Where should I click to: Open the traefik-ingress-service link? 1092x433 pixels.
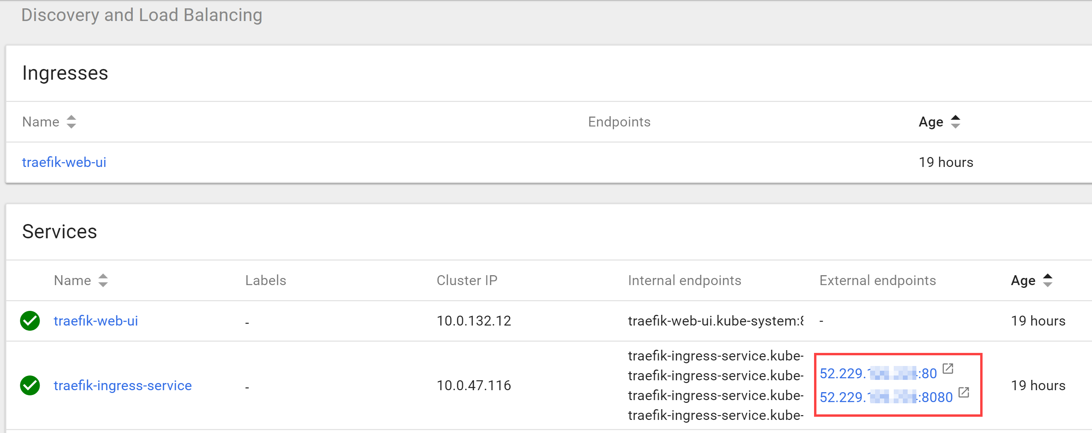click(x=123, y=385)
